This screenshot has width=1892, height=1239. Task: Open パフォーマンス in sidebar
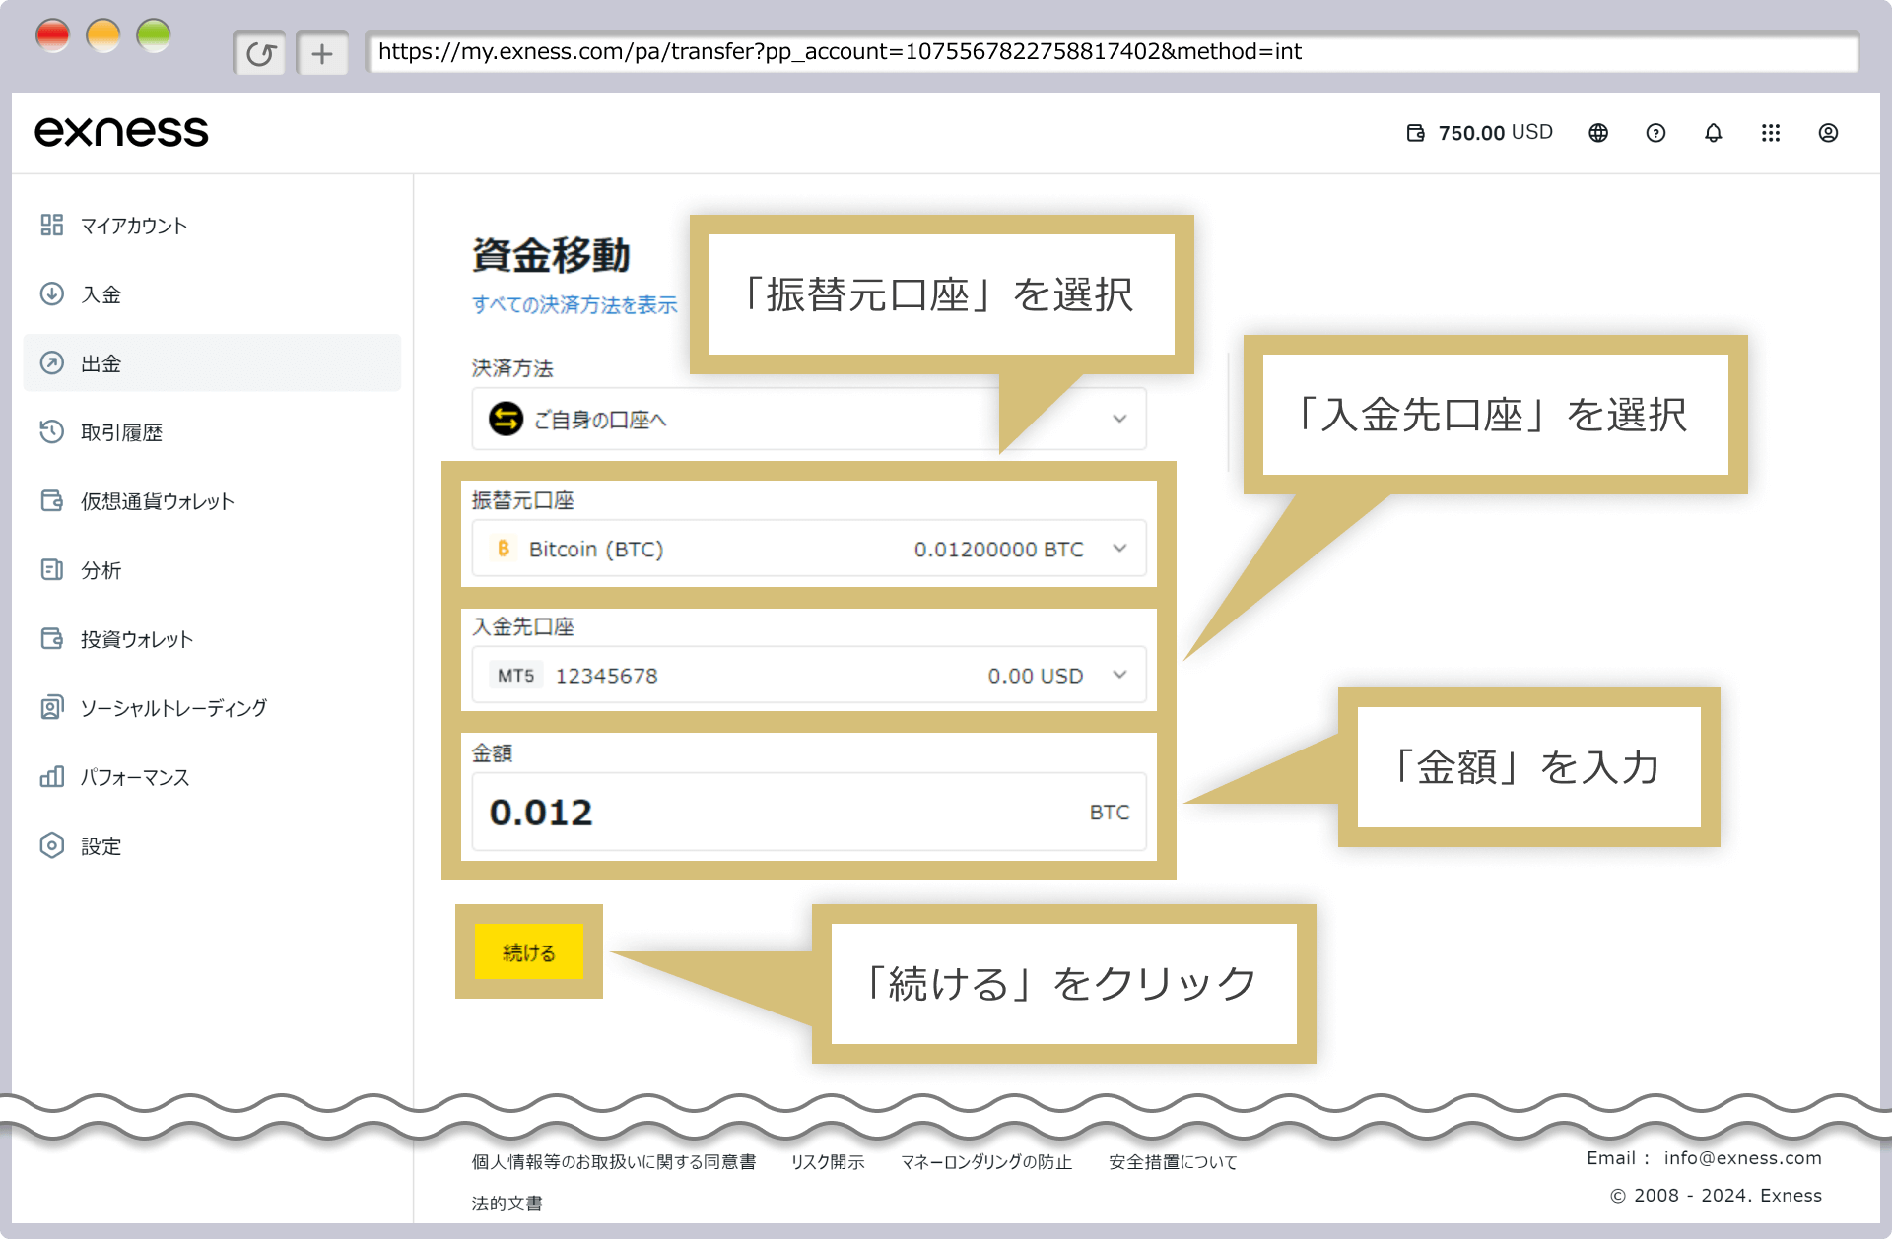[212, 776]
